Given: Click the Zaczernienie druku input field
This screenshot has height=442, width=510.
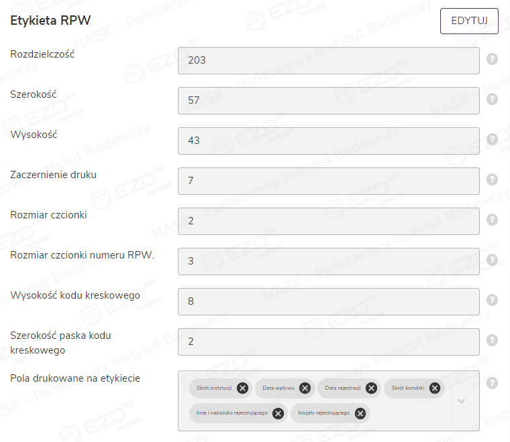Looking at the screenshot, I should coord(329,181).
